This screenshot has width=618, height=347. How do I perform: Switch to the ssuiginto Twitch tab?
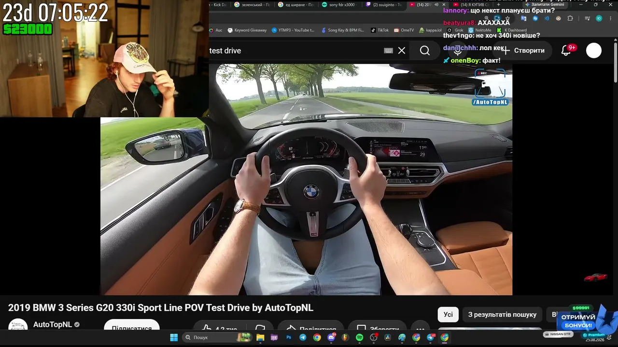click(384, 5)
